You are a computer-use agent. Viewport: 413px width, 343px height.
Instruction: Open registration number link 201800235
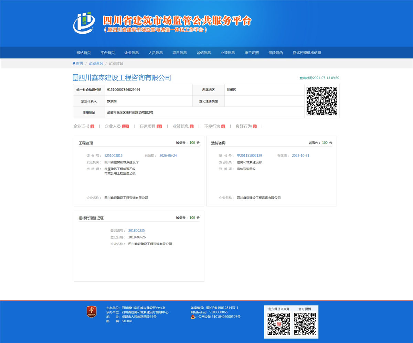click(x=136, y=231)
